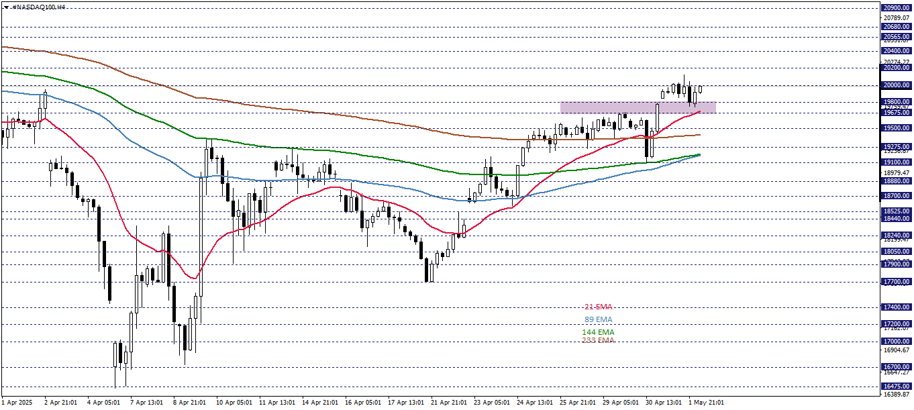This screenshot has width=914, height=410.
Task: Click the 7 Apr 13:01 time label
Action: [146, 403]
